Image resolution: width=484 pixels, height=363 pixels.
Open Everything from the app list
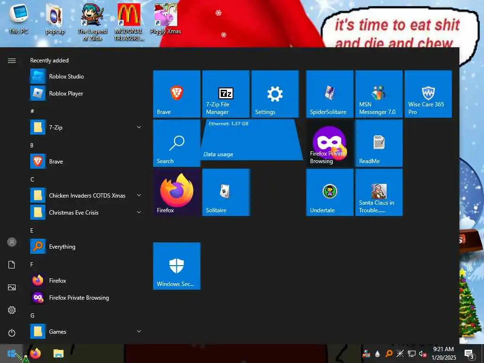coord(86,247)
